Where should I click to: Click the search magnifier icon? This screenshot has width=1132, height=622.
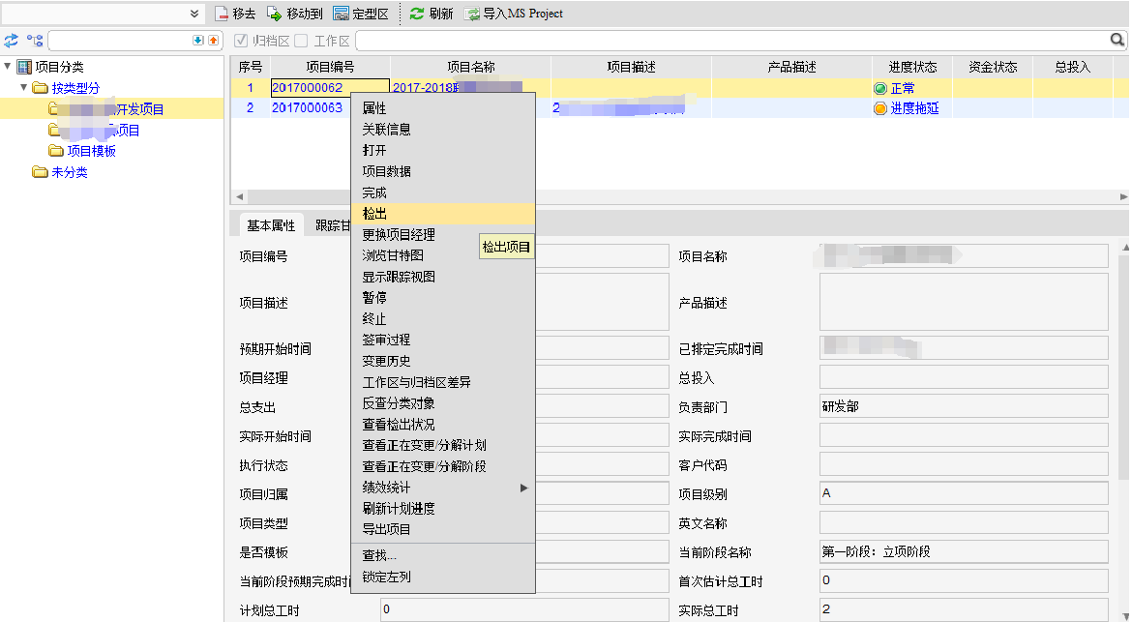1117,40
